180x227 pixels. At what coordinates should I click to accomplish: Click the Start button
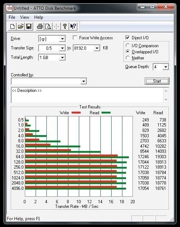pyautogui.click(x=157, y=81)
